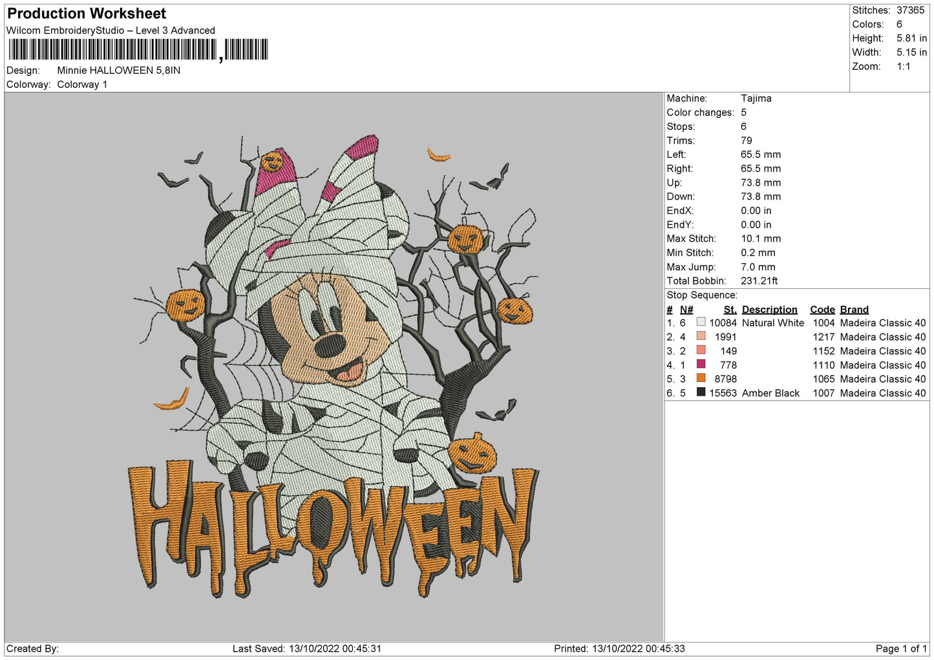Click the Colors value 6

[x=899, y=25]
